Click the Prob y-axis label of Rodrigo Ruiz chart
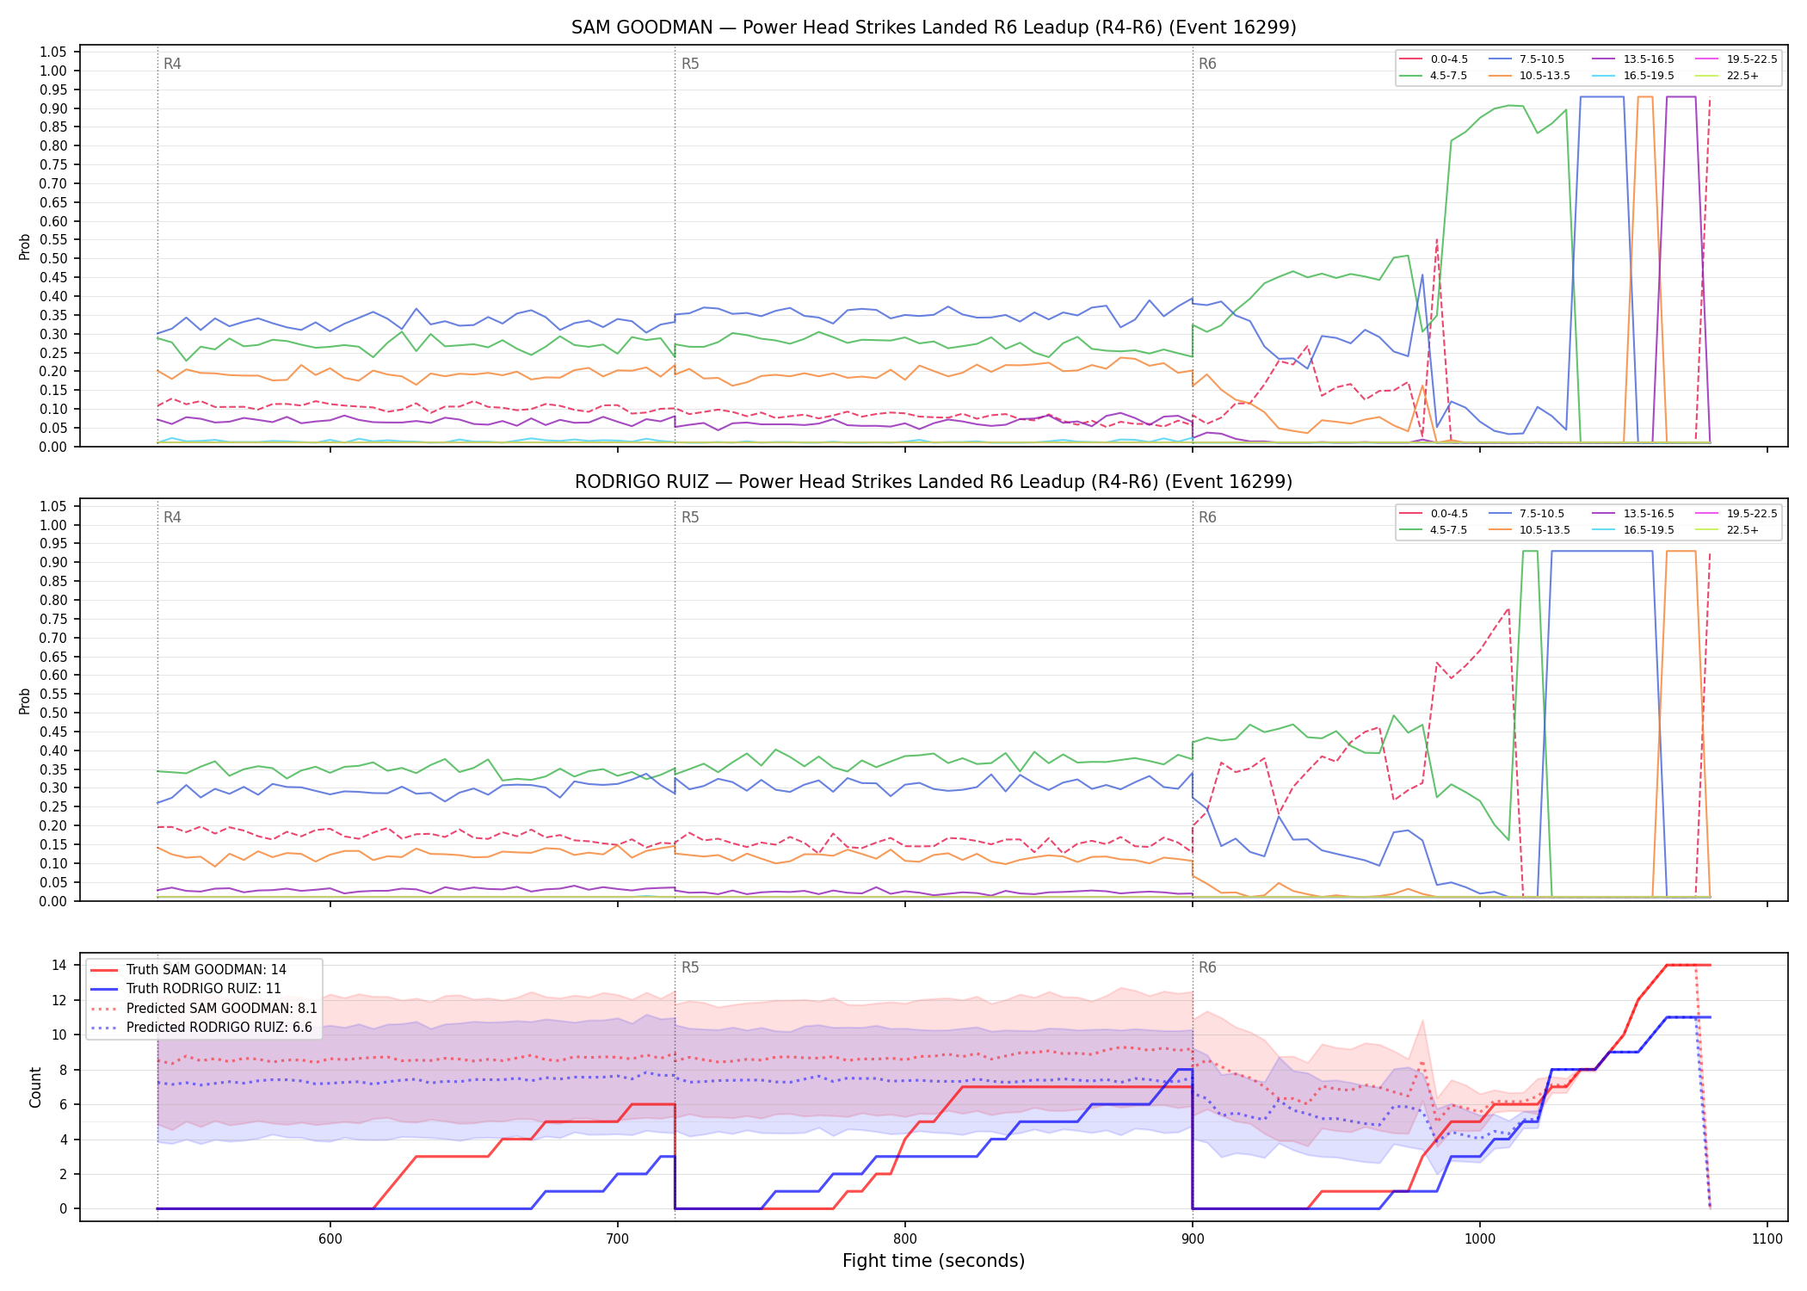This screenshot has height=1291, width=1807. (25, 701)
